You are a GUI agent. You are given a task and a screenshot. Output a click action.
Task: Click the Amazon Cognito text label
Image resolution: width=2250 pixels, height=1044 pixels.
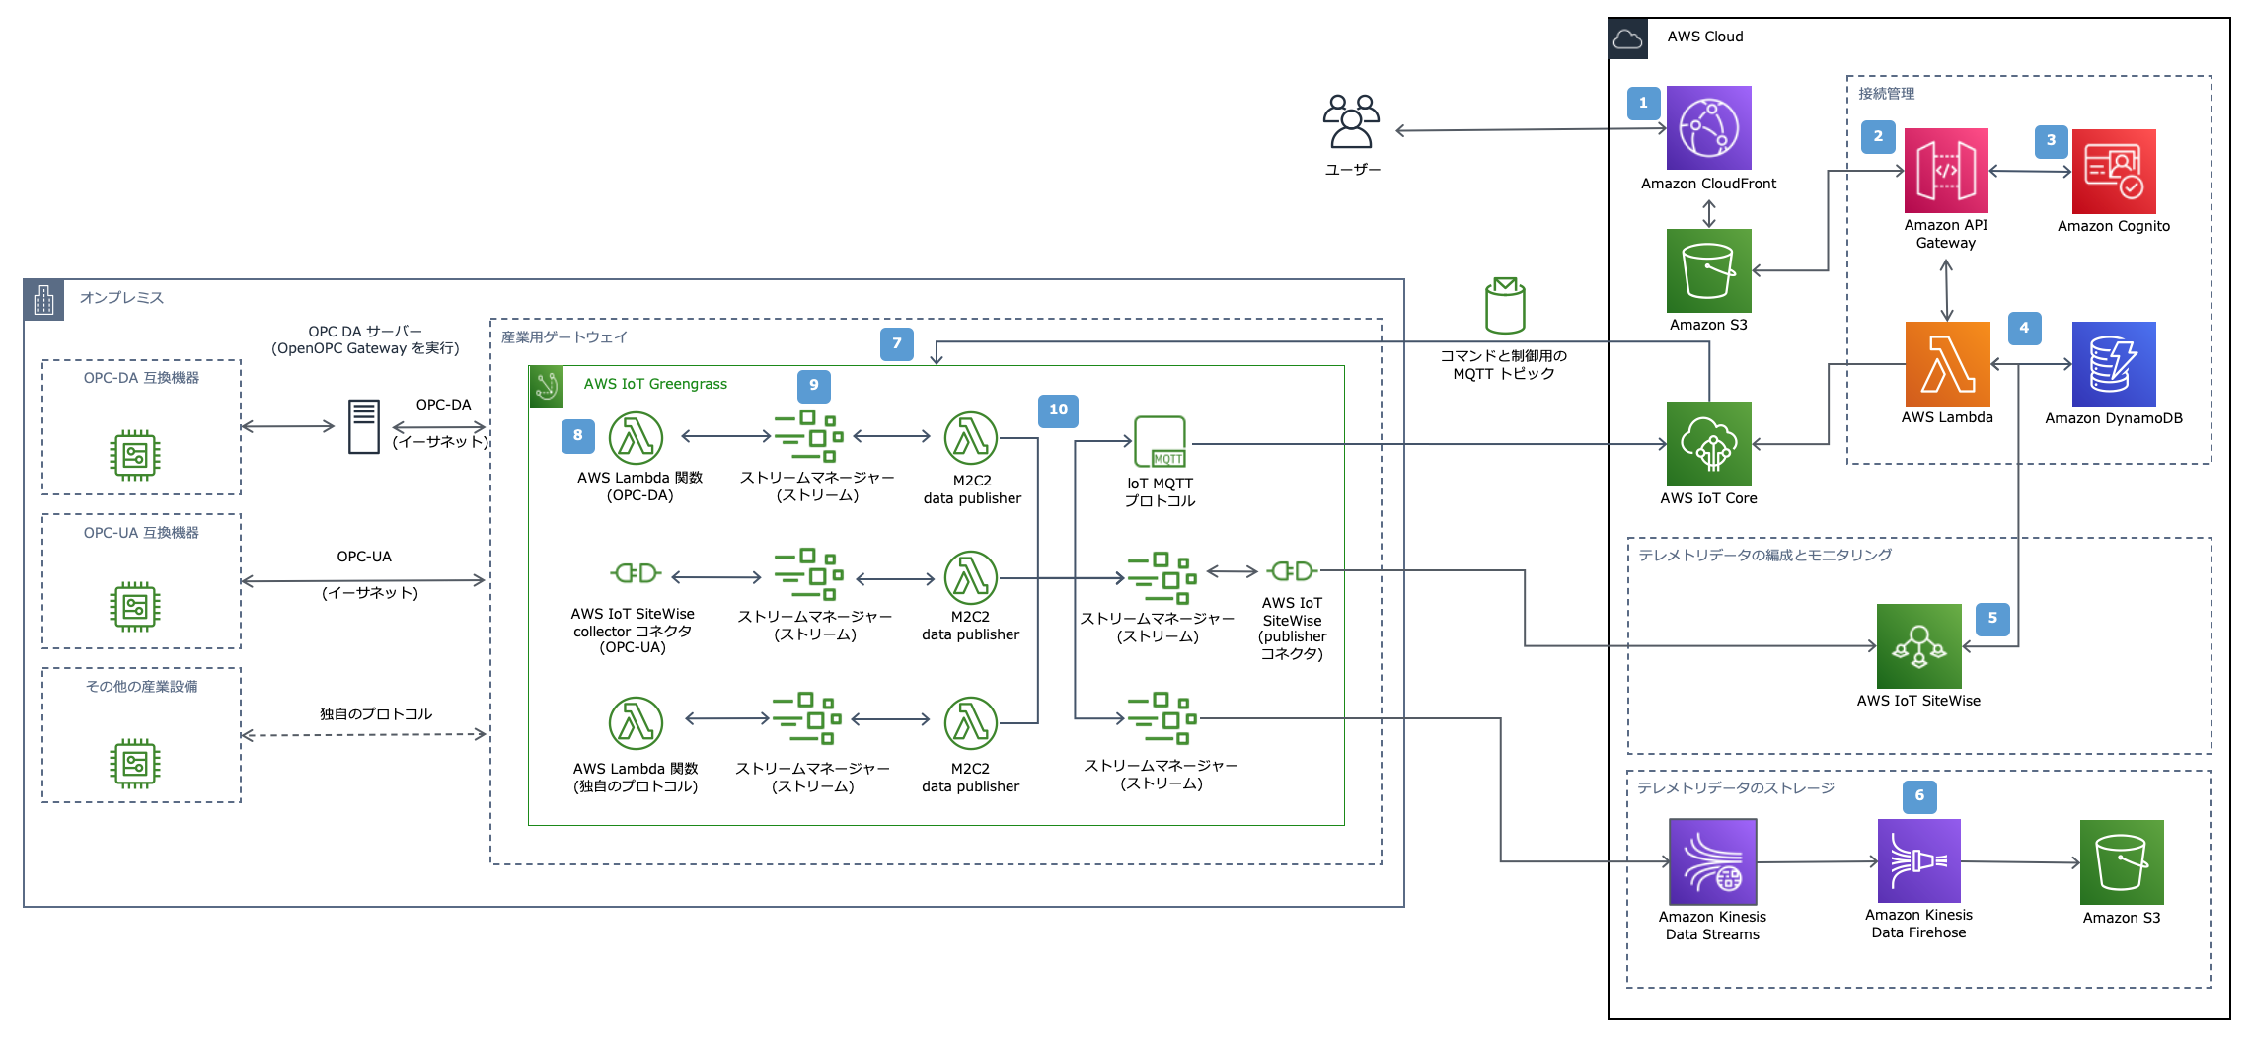point(2114,226)
